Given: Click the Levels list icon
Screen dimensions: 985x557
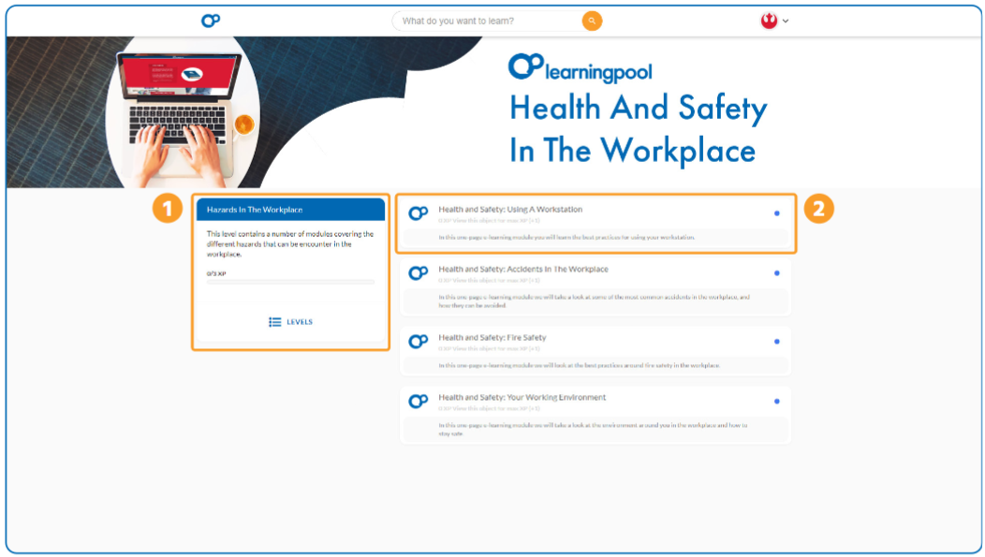Looking at the screenshot, I should click(274, 322).
